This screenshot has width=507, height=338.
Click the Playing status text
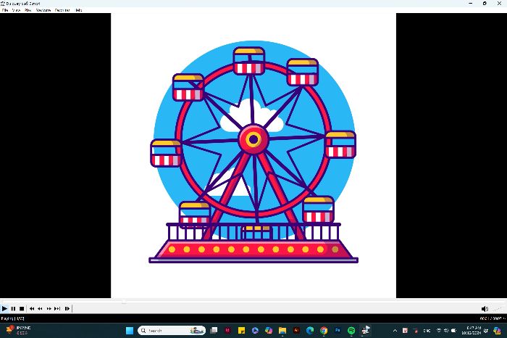[12, 318]
